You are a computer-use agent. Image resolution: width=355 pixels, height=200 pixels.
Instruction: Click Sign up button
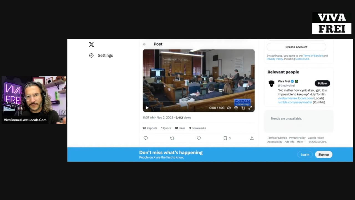pos(323,155)
